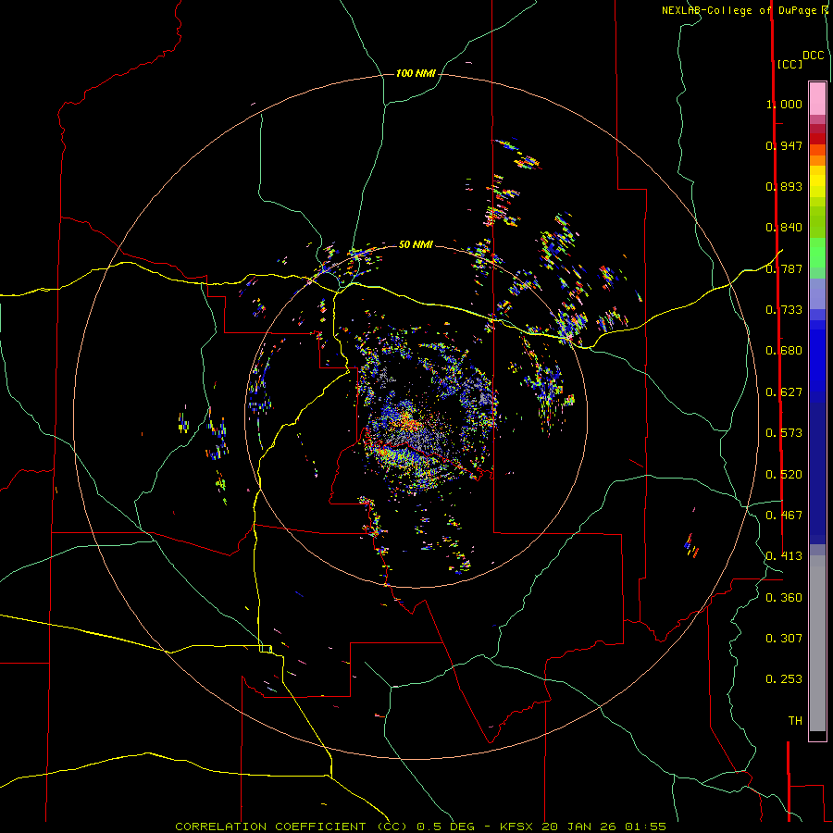Select the 0.307 legend value

tap(784, 638)
